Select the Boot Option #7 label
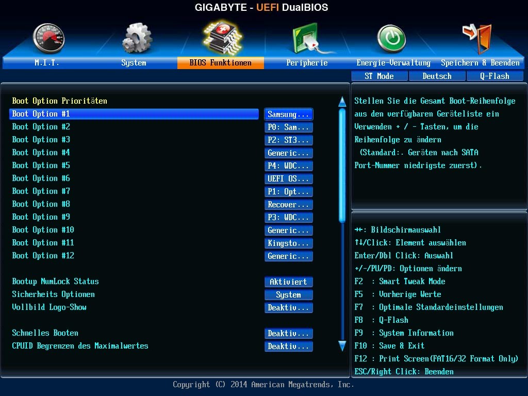 41,191
